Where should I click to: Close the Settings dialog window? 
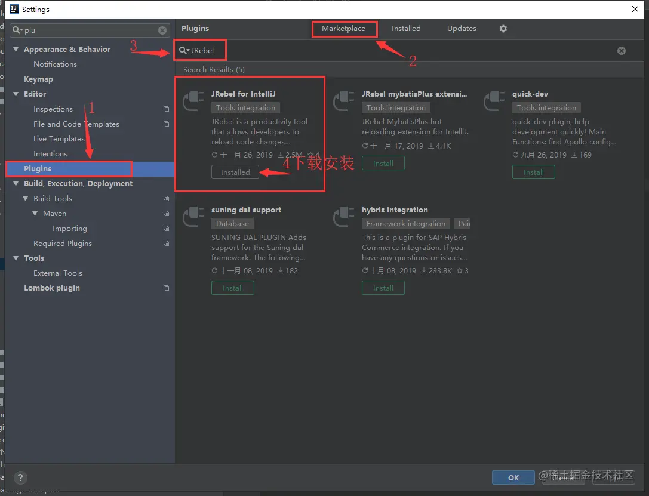(x=635, y=9)
